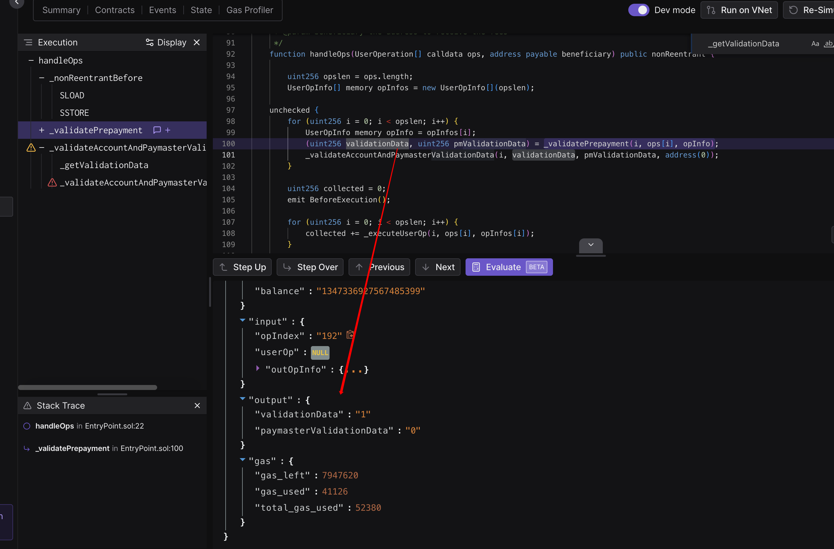Click the Run on VNet fork icon
The height and width of the screenshot is (549, 834).
pos(711,10)
